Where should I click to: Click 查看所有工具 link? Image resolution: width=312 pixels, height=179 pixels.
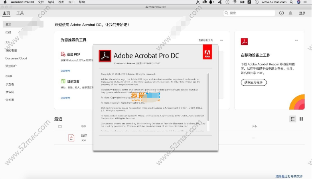pyautogui.click(x=205, y=40)
